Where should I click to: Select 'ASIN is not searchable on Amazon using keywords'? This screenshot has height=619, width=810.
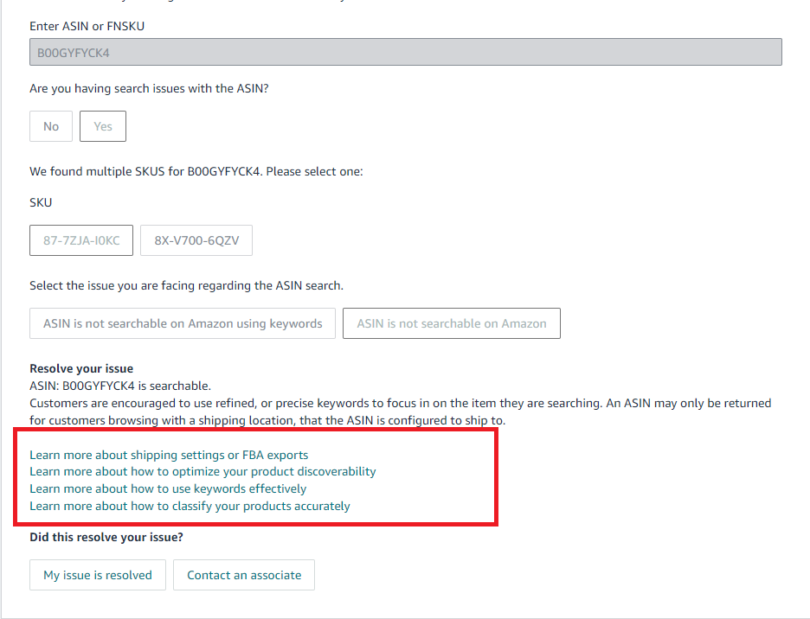183,323
